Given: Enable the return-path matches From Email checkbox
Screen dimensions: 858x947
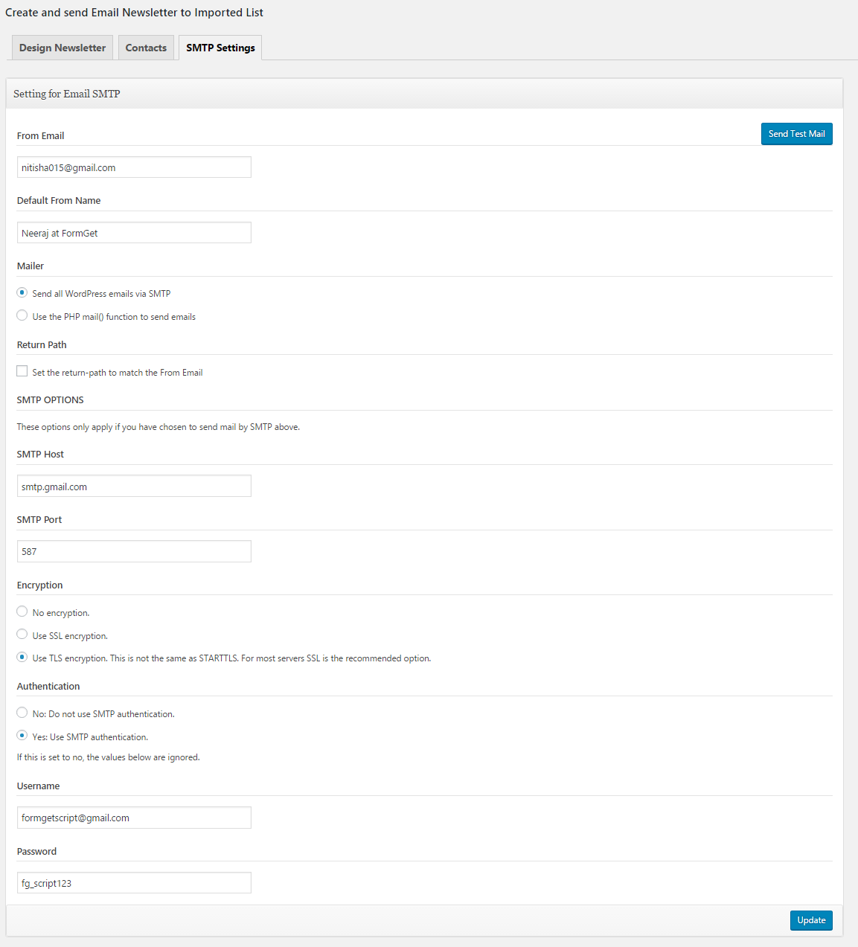Looking at the screenshot, I should 22,371.
